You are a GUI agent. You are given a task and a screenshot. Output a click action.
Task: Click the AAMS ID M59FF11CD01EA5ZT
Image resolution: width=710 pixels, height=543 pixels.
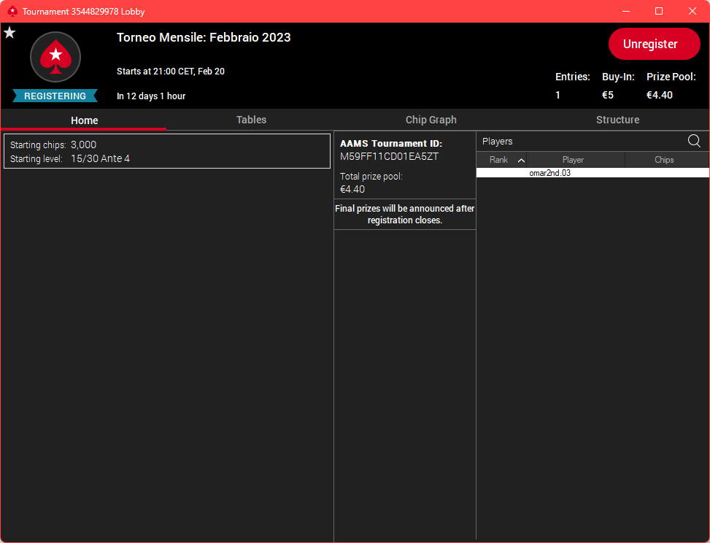390,157
